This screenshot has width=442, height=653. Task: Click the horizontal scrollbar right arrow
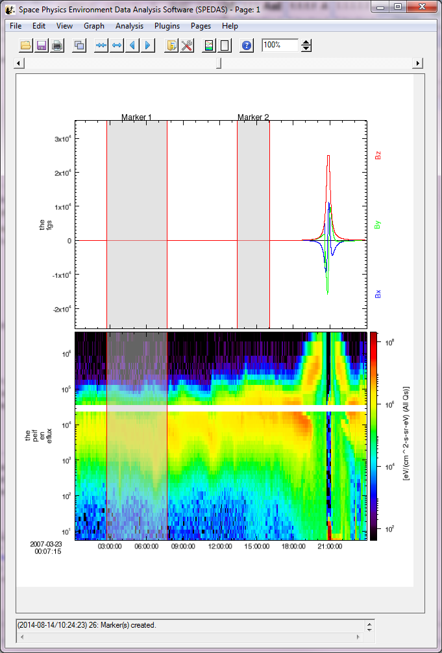click(419, 63)
